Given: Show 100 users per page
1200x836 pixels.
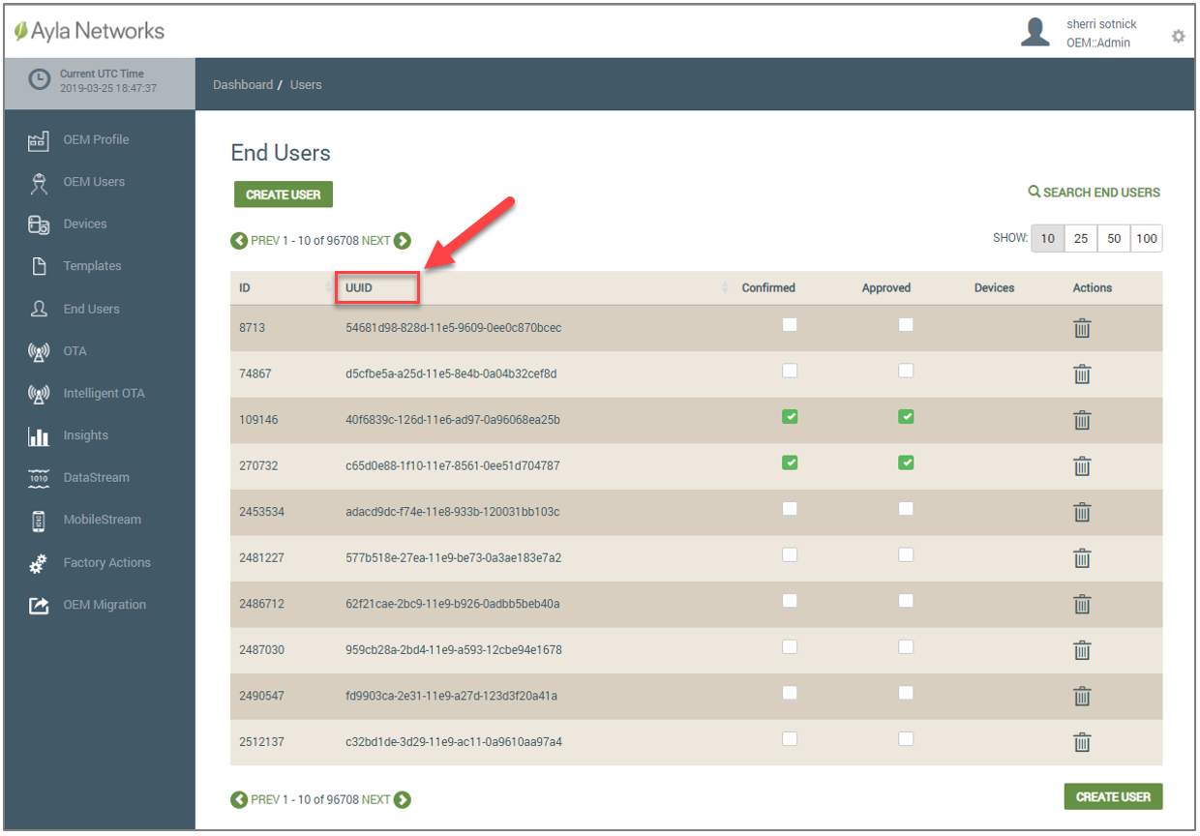Looking at the screenshot, I should point(1147,239).
